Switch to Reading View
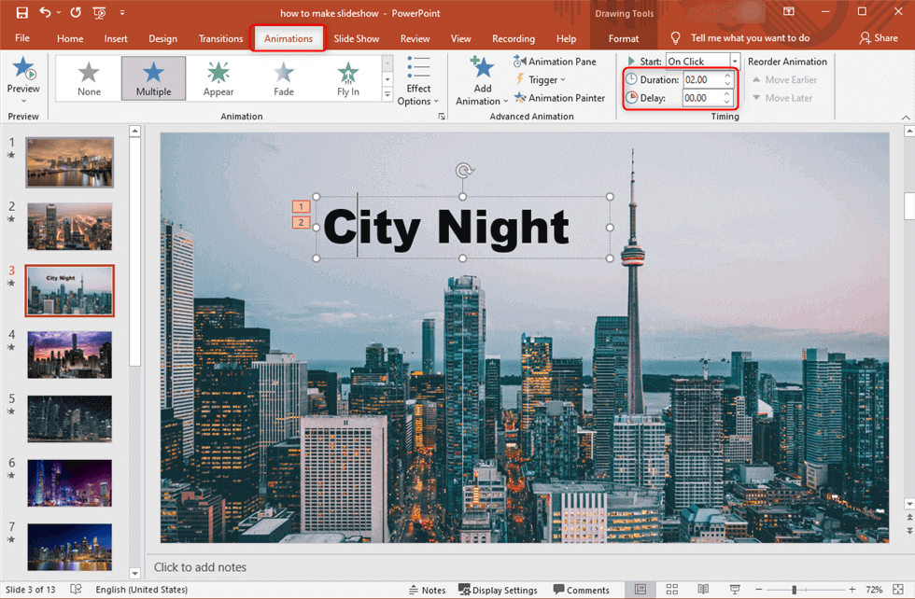The width and height of the screenshot is (915, 599). (703, 590)
